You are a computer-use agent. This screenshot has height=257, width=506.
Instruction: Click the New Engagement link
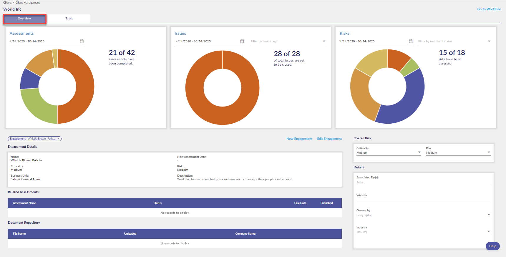point(299,139)
